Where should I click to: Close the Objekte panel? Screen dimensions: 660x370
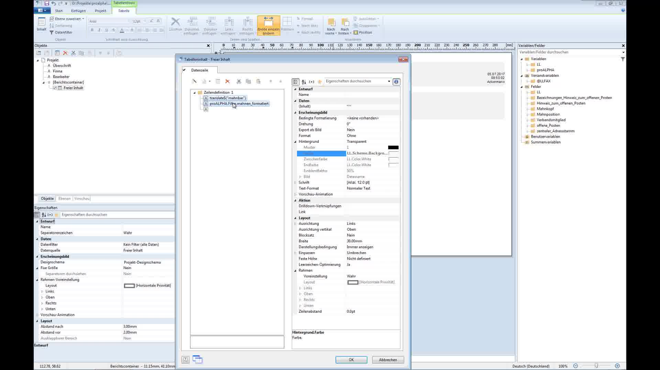[208, 46]
